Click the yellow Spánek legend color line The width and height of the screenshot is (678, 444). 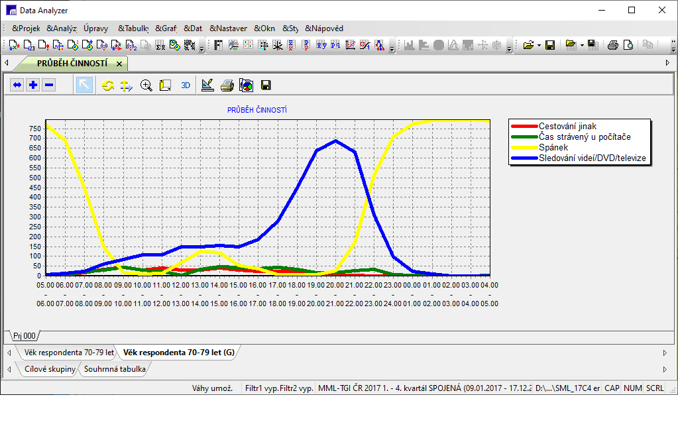pos(524,147)
